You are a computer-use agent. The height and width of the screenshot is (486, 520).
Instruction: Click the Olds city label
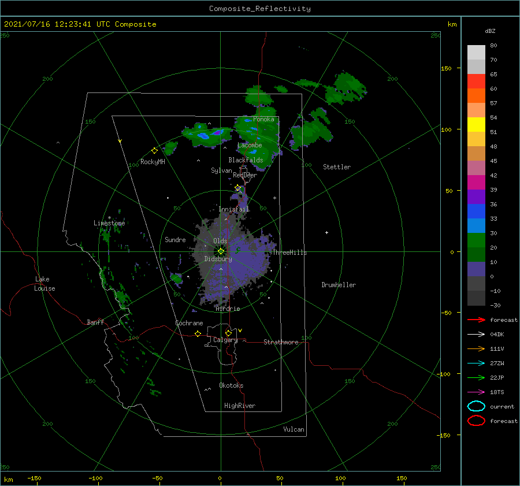(x=220, y=241)
